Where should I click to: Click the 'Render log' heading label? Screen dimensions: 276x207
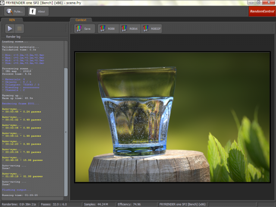[x=13, y=37]
